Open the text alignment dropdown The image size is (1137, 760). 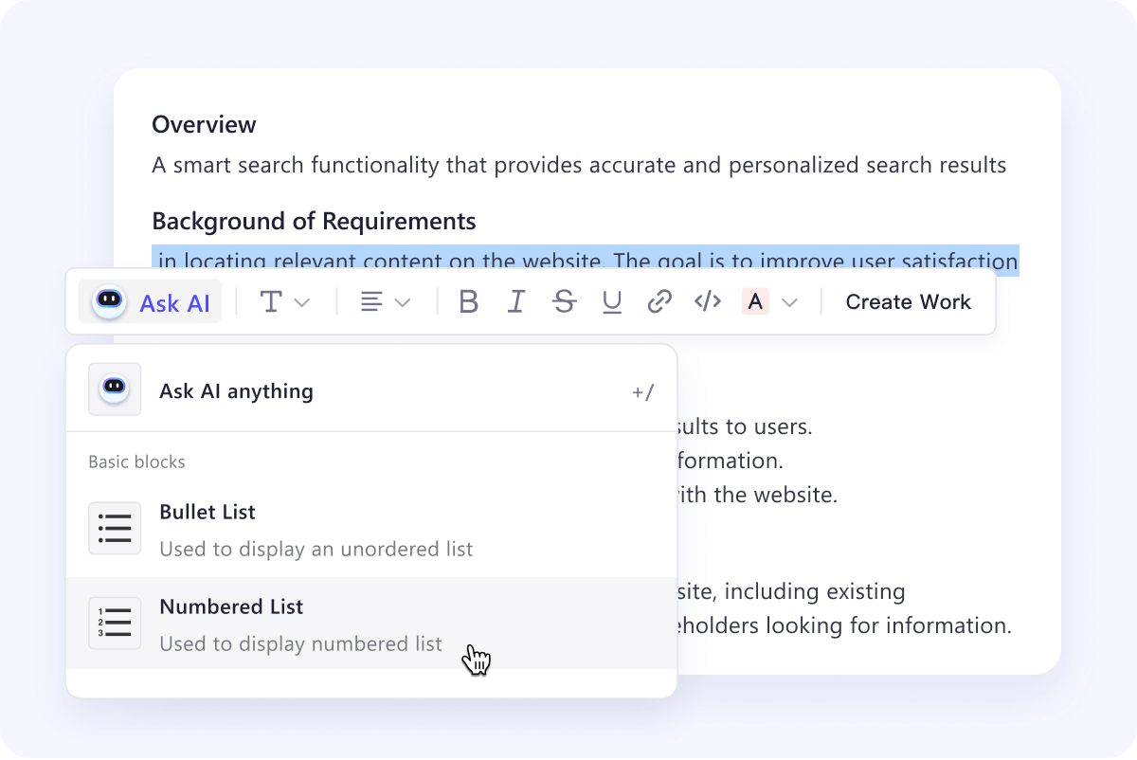coord(383,301)
